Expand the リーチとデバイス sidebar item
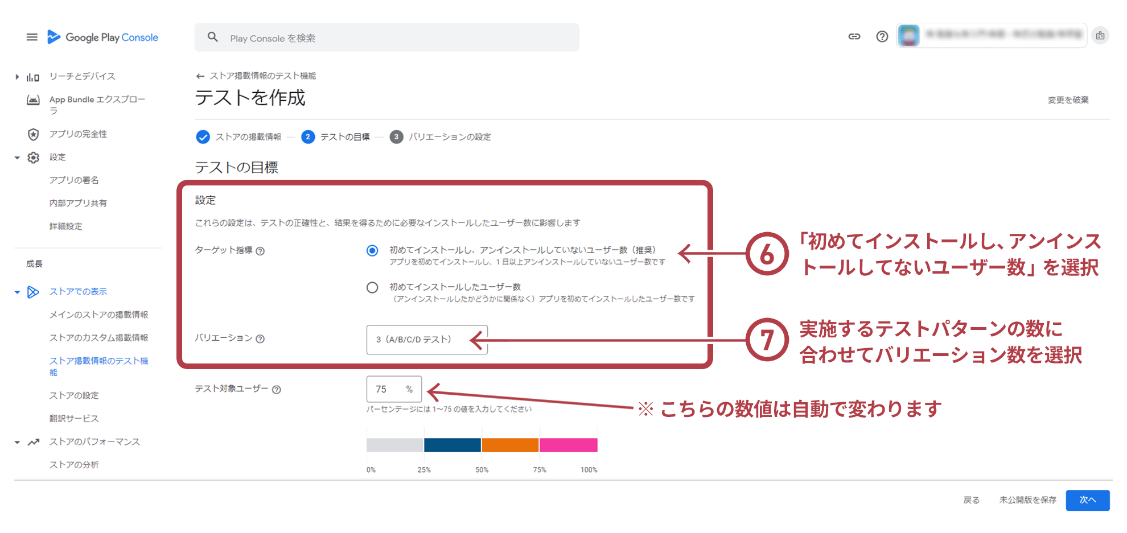The image size is (1127, 533). (17, 77)
